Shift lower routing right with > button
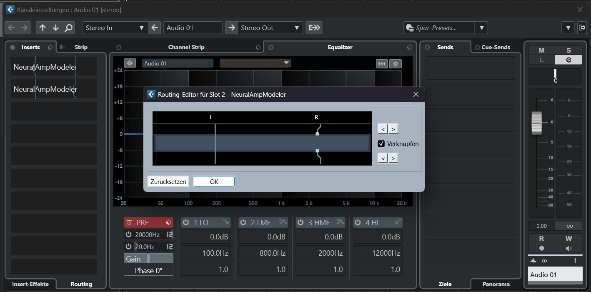Image resolution: width=591 pixels, height=292 pixels. pos(393,158)
